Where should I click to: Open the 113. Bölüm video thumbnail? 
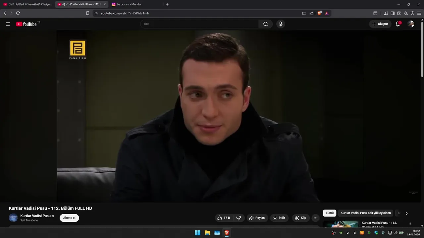[342, 224]
